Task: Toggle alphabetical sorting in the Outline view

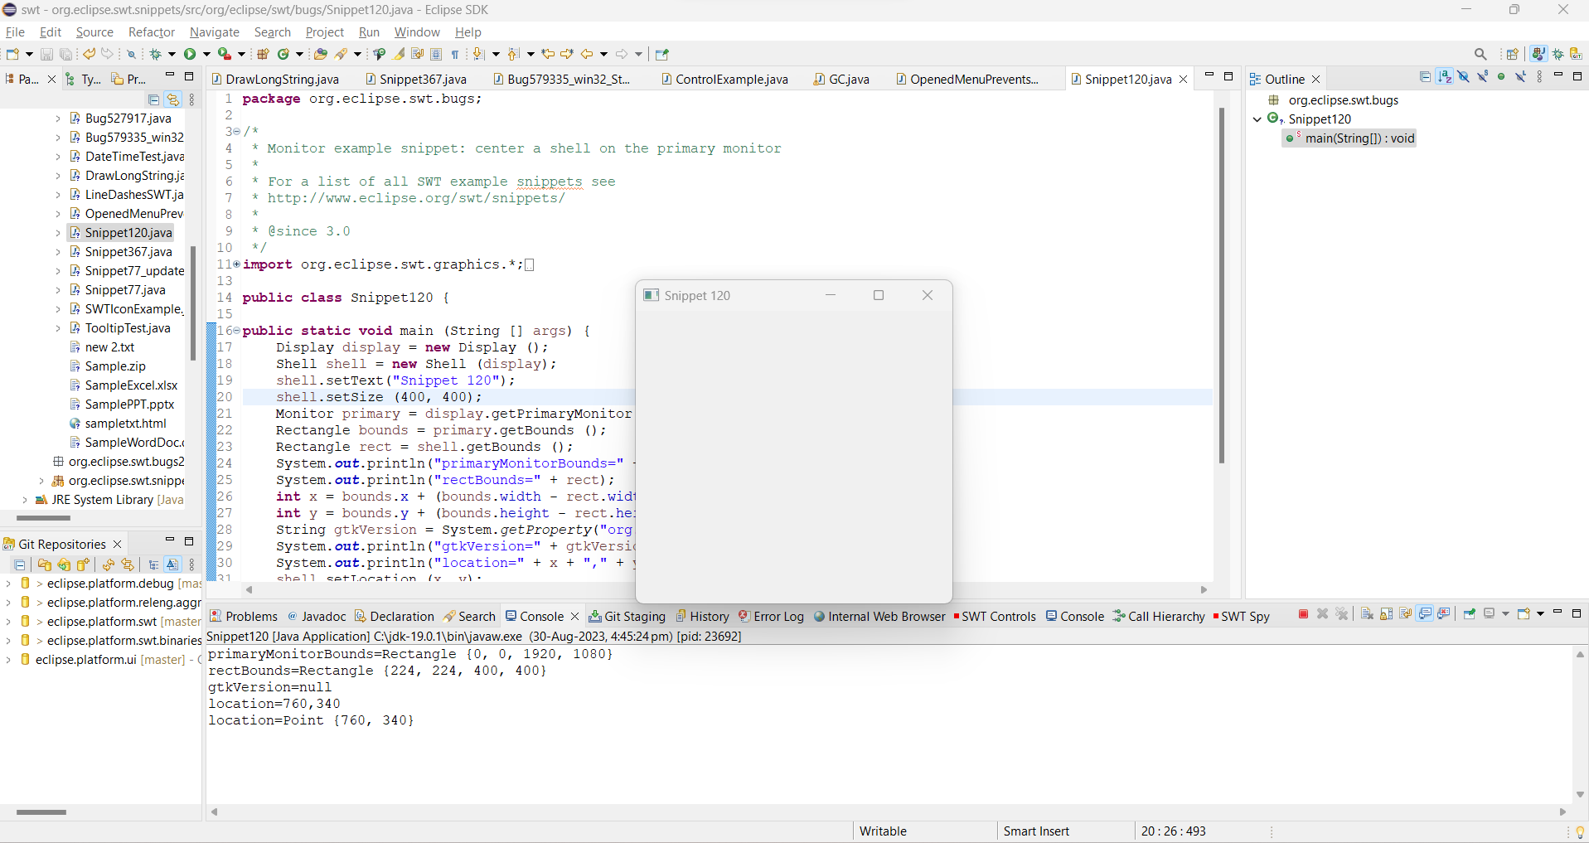Action: [x=1445, y=76]
